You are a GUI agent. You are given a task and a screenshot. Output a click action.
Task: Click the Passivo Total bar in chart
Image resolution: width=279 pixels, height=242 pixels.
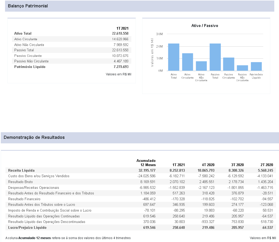click(x=215, y=57)
